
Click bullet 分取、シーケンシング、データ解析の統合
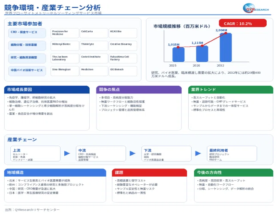pos(226,189)
